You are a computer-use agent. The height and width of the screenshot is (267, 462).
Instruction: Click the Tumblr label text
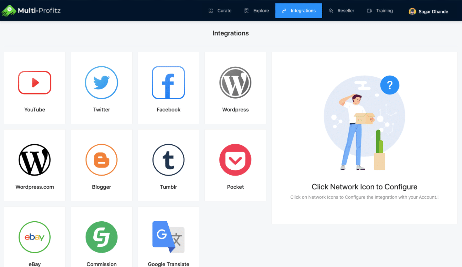(x=168, y=187)
